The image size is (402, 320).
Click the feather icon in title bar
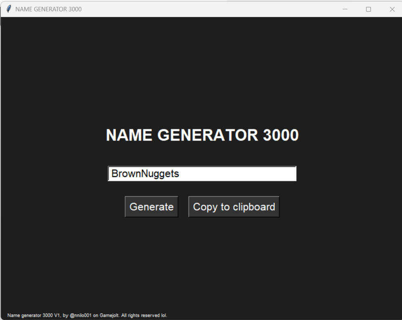point(9,9)
